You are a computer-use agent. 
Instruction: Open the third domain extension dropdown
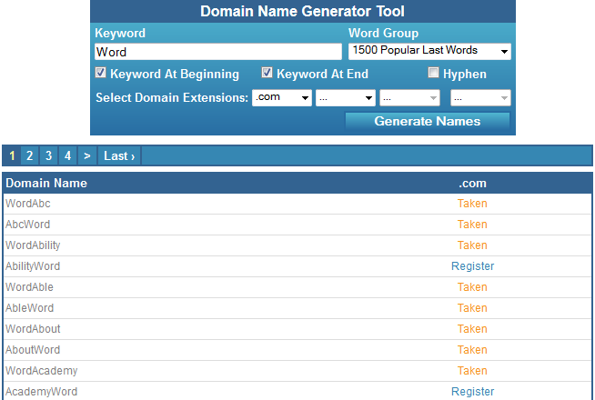[x=409, y=98]
